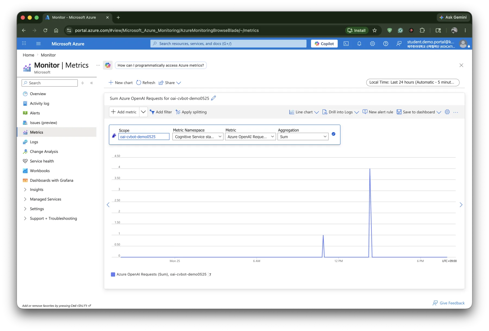
Task: Open the help question mark icon
Action: click(x=385, y=44)
